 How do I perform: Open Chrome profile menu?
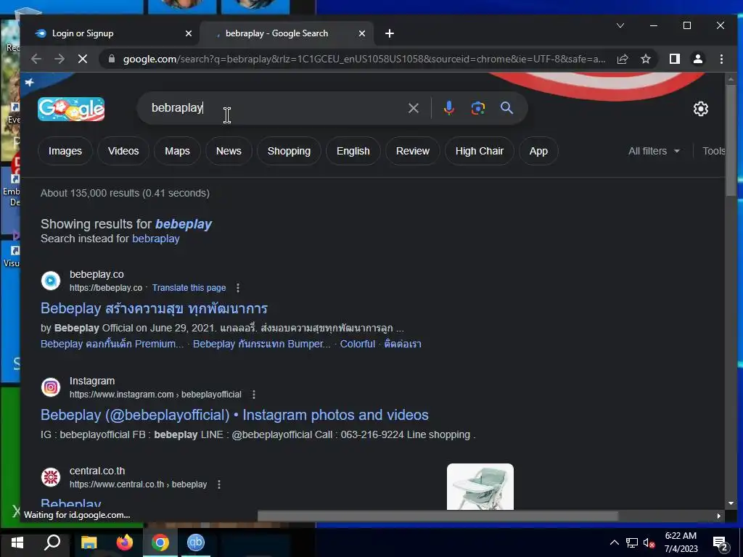[697, 59]
